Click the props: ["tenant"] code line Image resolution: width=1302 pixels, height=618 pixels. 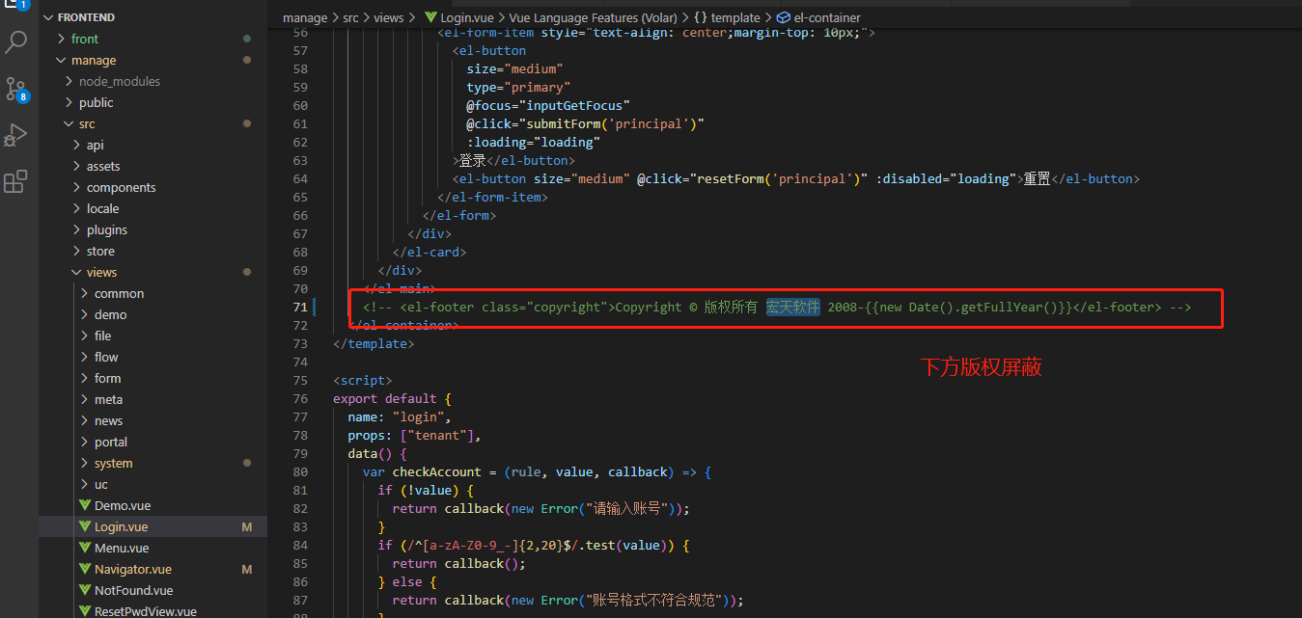(414, 435)
